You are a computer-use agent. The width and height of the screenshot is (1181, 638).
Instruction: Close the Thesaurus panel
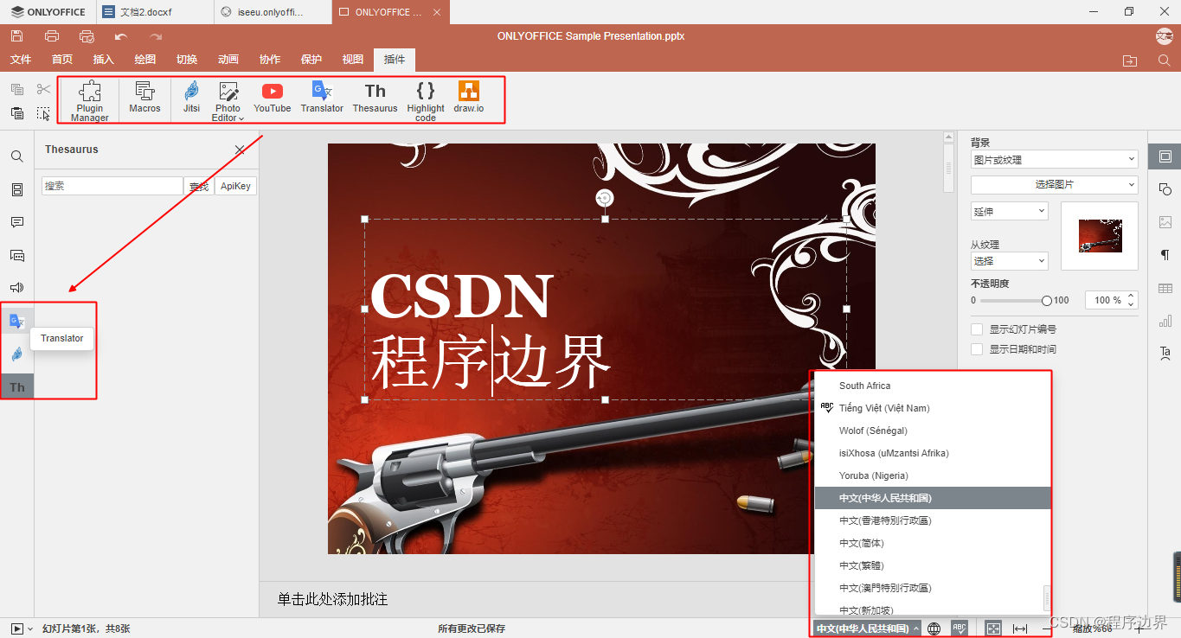pyautogui.click(x=241, y=150)
